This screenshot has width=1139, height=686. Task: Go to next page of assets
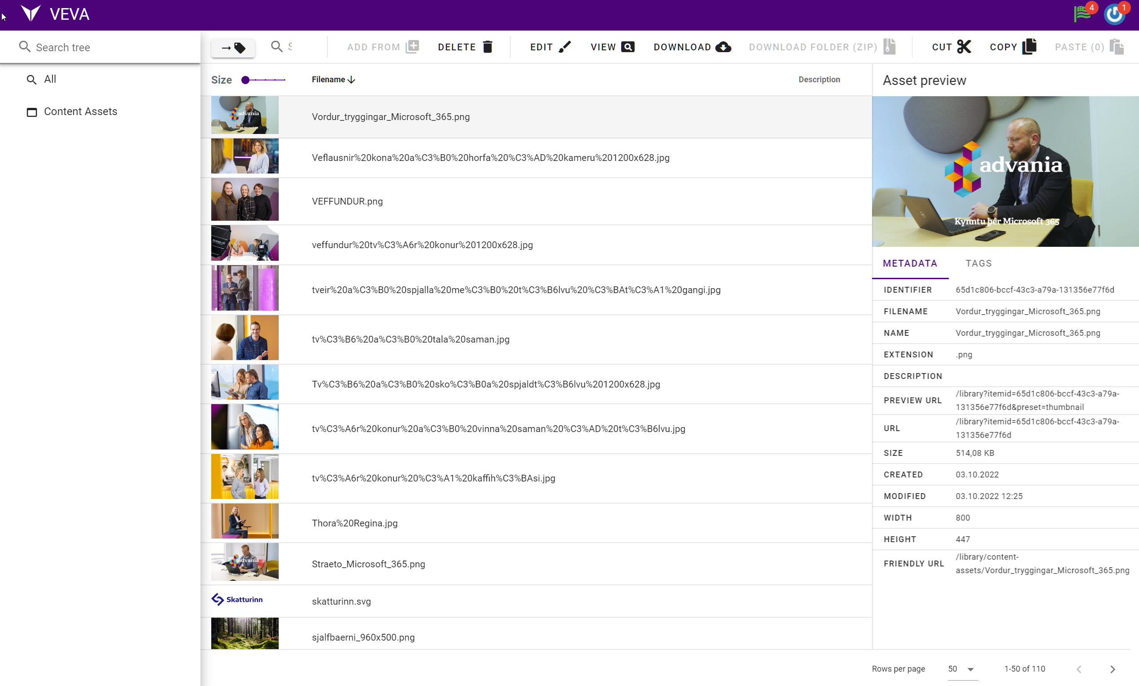point(1112,669)
